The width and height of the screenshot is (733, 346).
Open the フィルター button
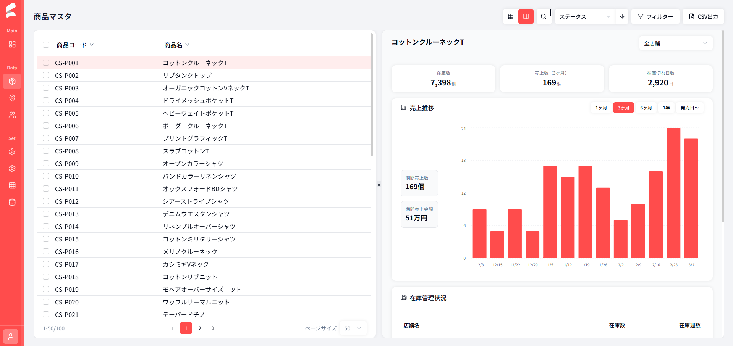(655, 16)
